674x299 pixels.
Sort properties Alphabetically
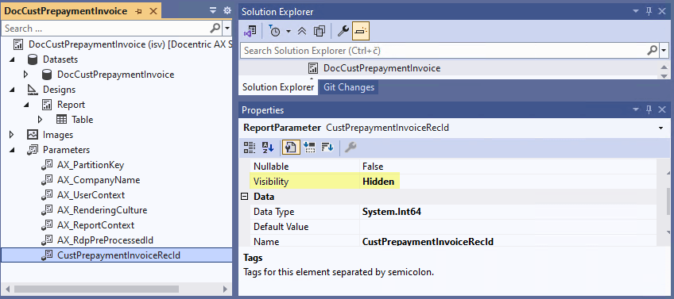[x=268, y=148]
